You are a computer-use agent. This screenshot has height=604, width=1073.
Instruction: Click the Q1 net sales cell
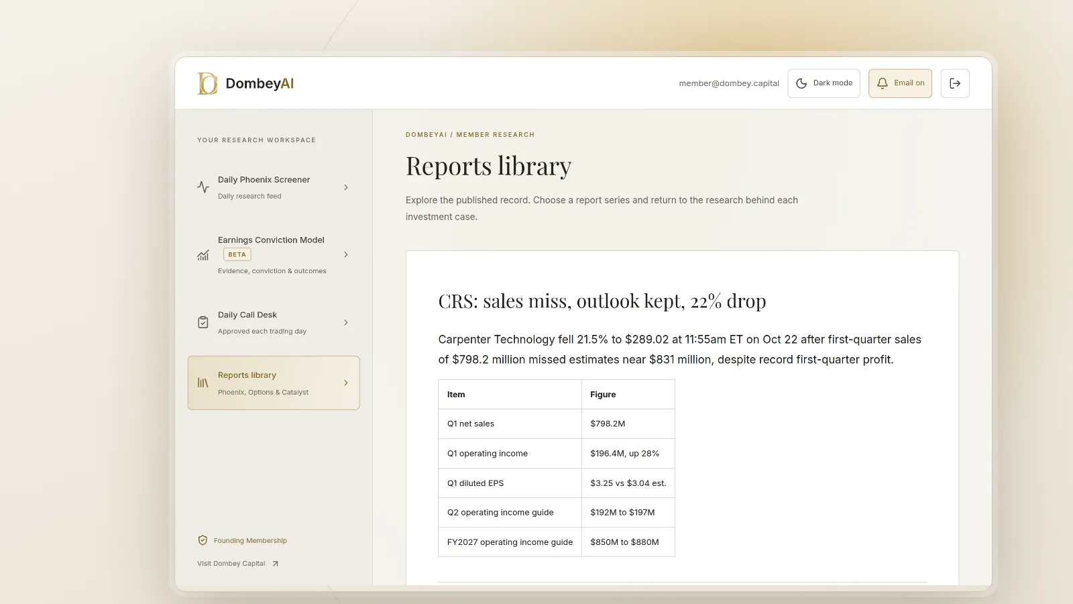point(510,424)
